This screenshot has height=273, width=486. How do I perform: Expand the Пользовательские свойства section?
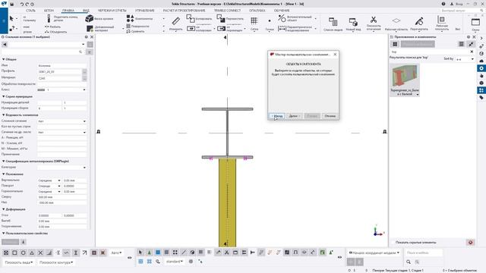(3, 234)
